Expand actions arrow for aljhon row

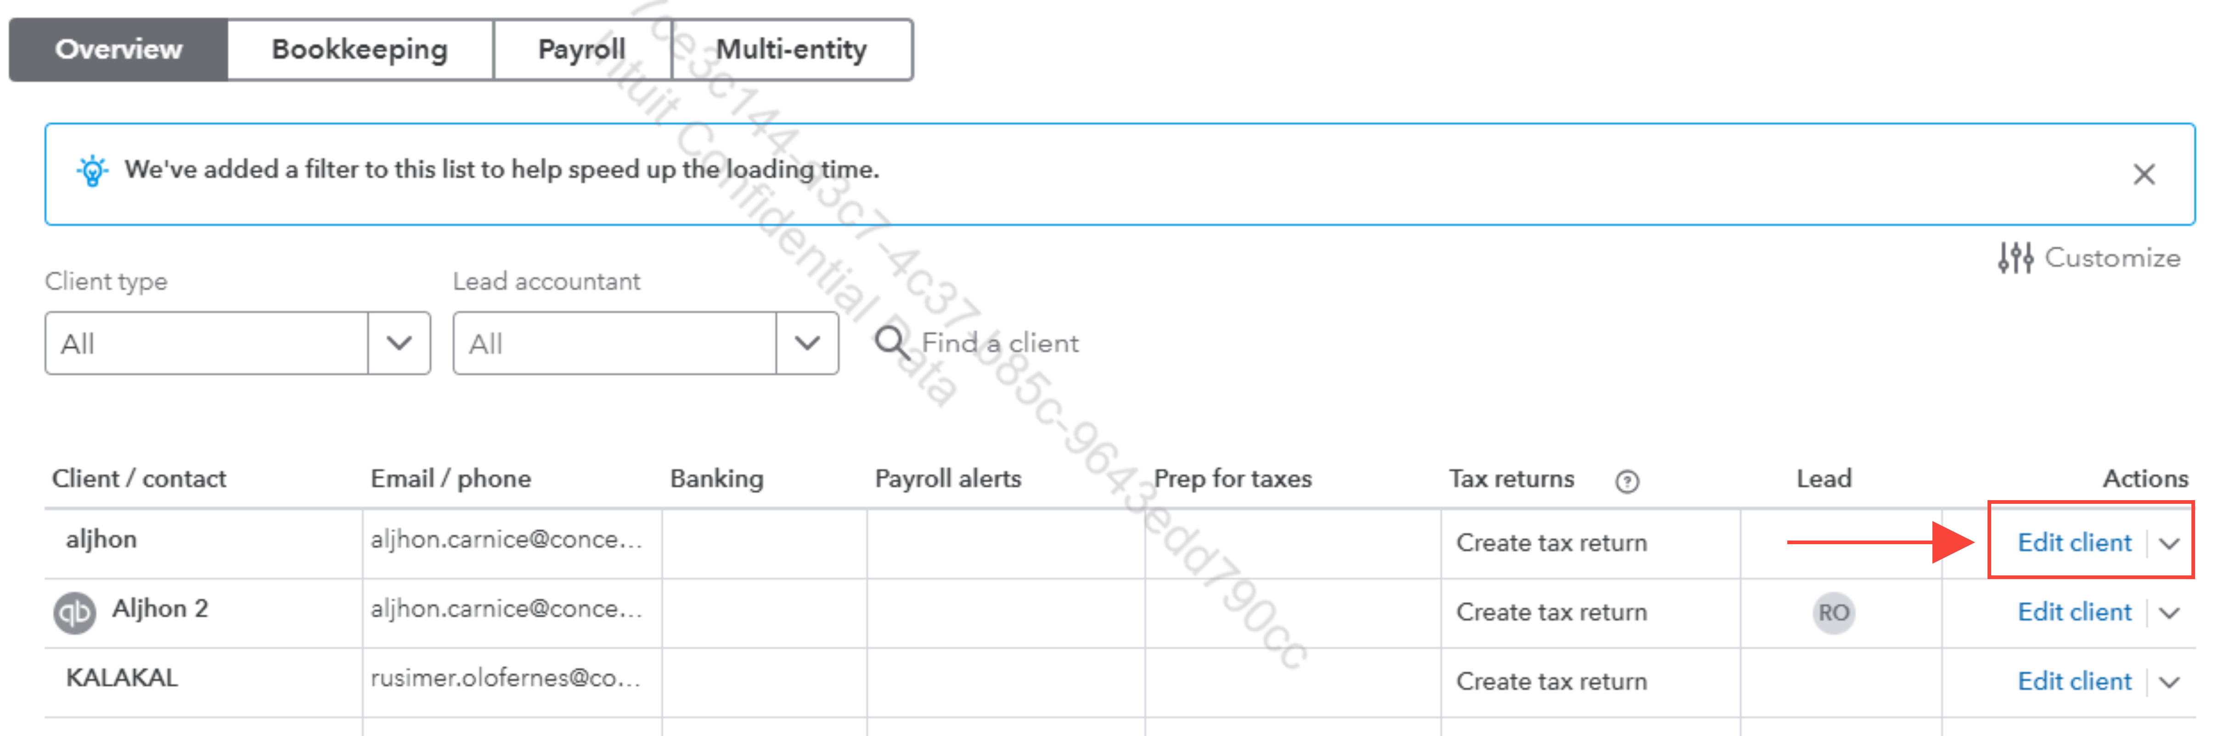click(2168, 543)
